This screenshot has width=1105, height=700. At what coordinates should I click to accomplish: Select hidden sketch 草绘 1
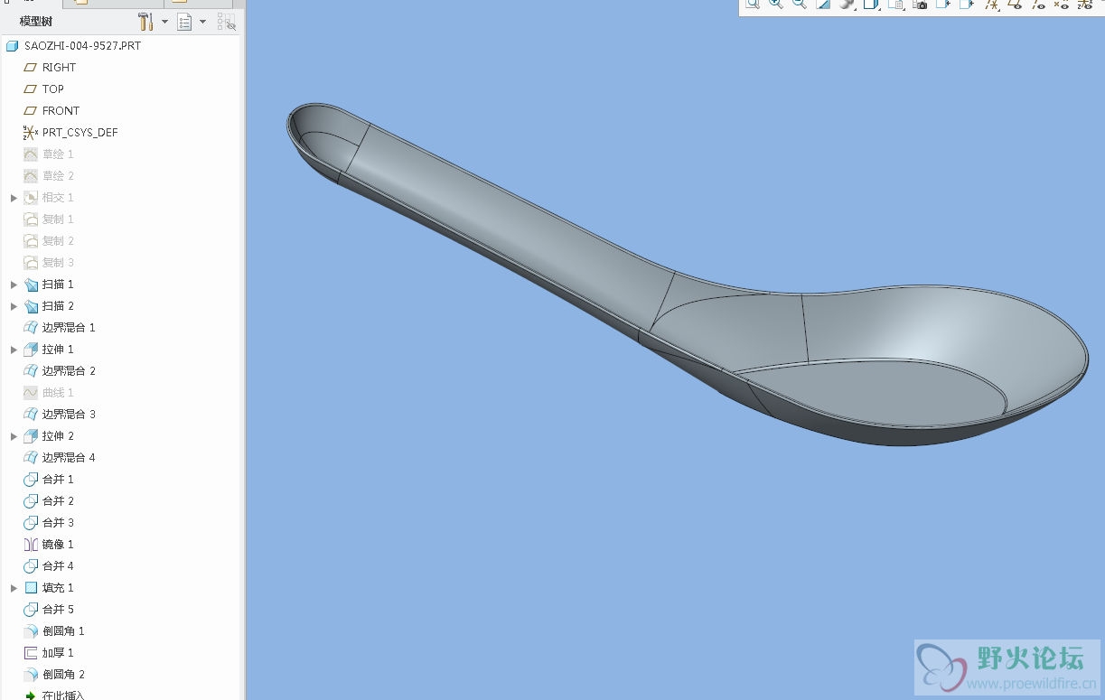[x=49, y=154]
